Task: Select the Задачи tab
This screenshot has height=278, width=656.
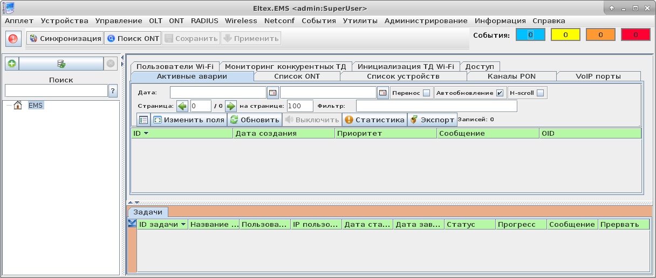Action: click(148, 212)
